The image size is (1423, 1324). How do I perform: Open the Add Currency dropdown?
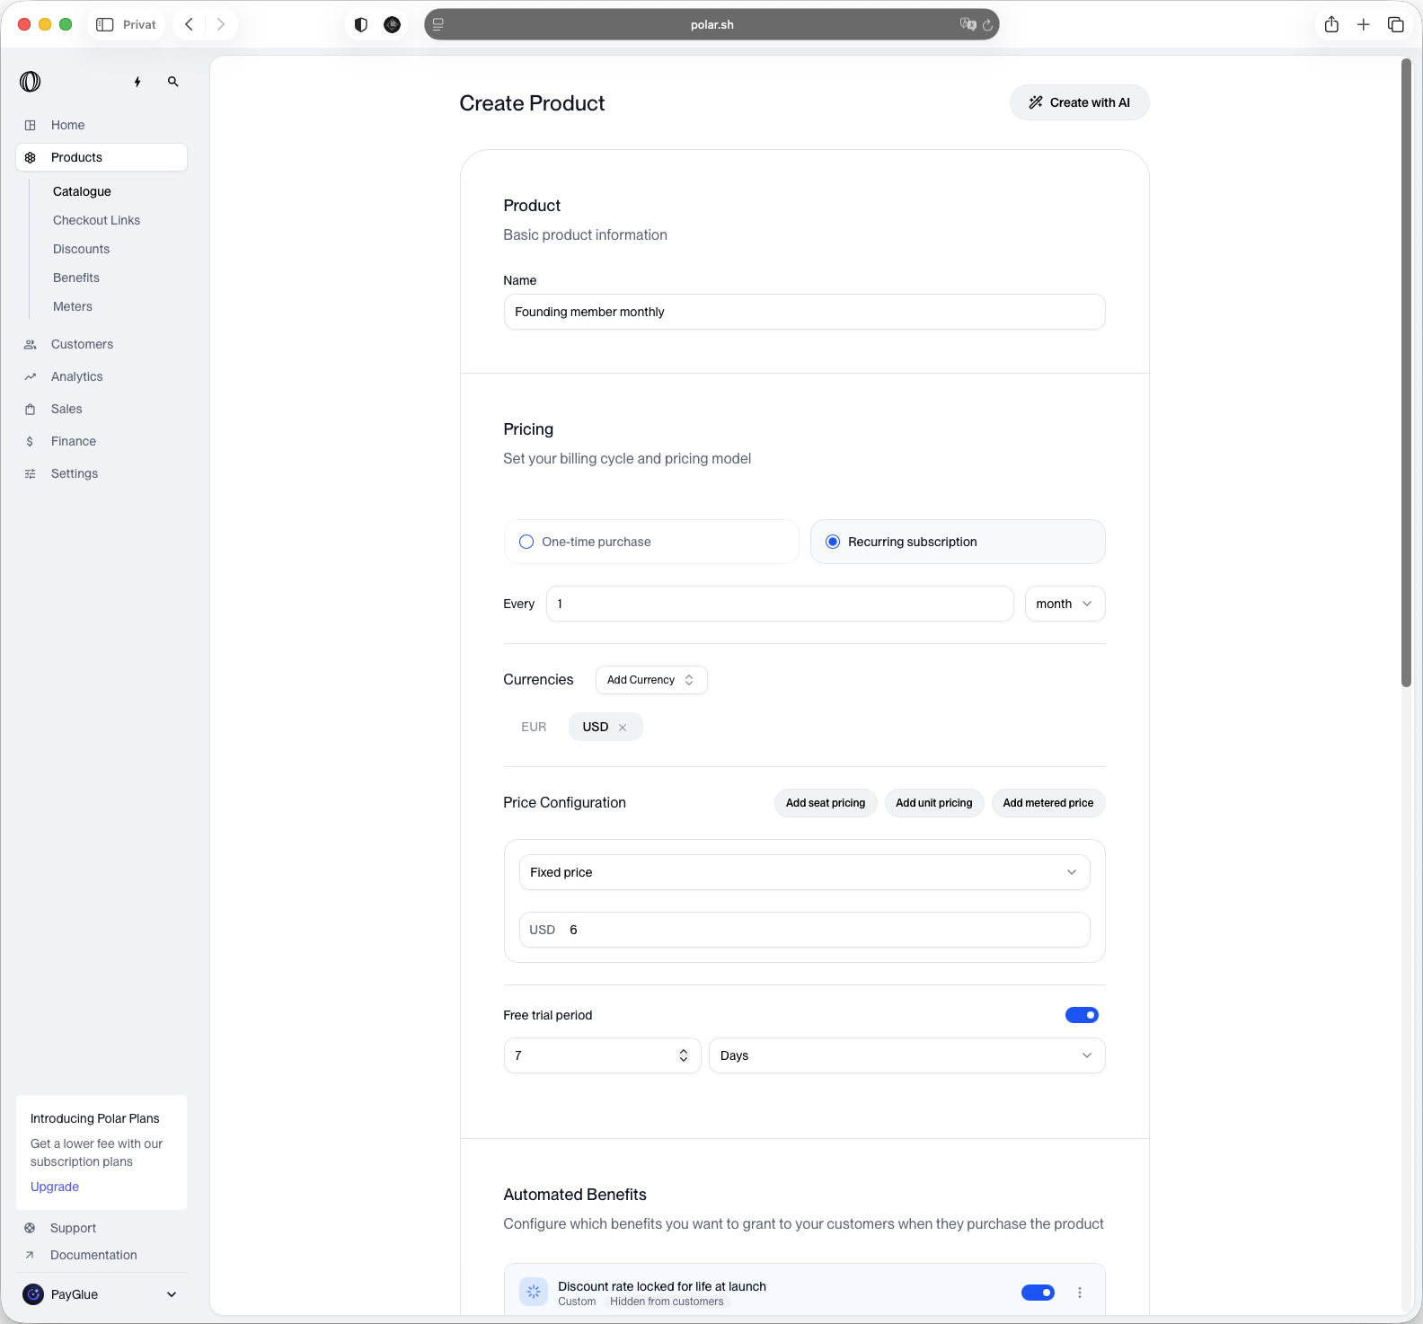pyautogui.click(x=651, y=680)
